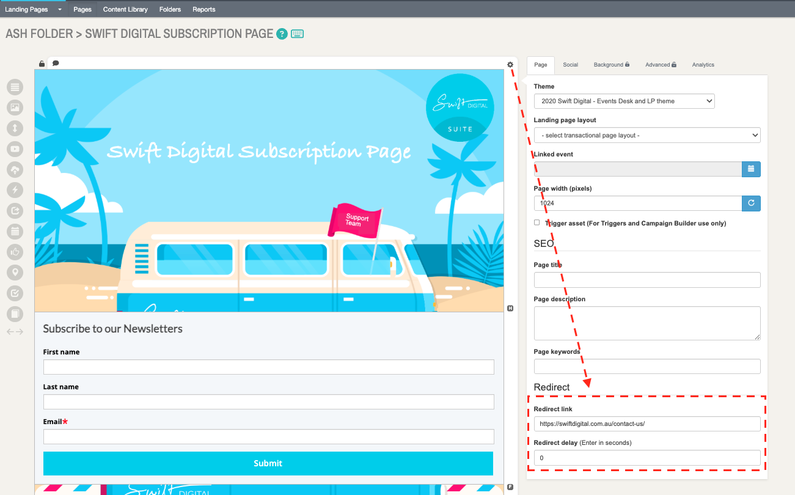The image size is (795, 495).
Task: Switch to the Advanced tab
Action: (661, 65)
